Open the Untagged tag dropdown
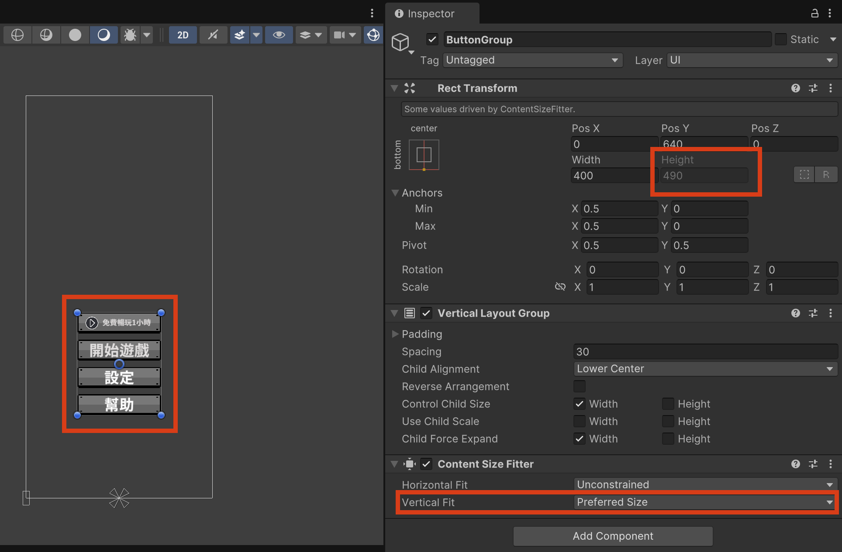 pyautogui.click(x=532, y=60)
